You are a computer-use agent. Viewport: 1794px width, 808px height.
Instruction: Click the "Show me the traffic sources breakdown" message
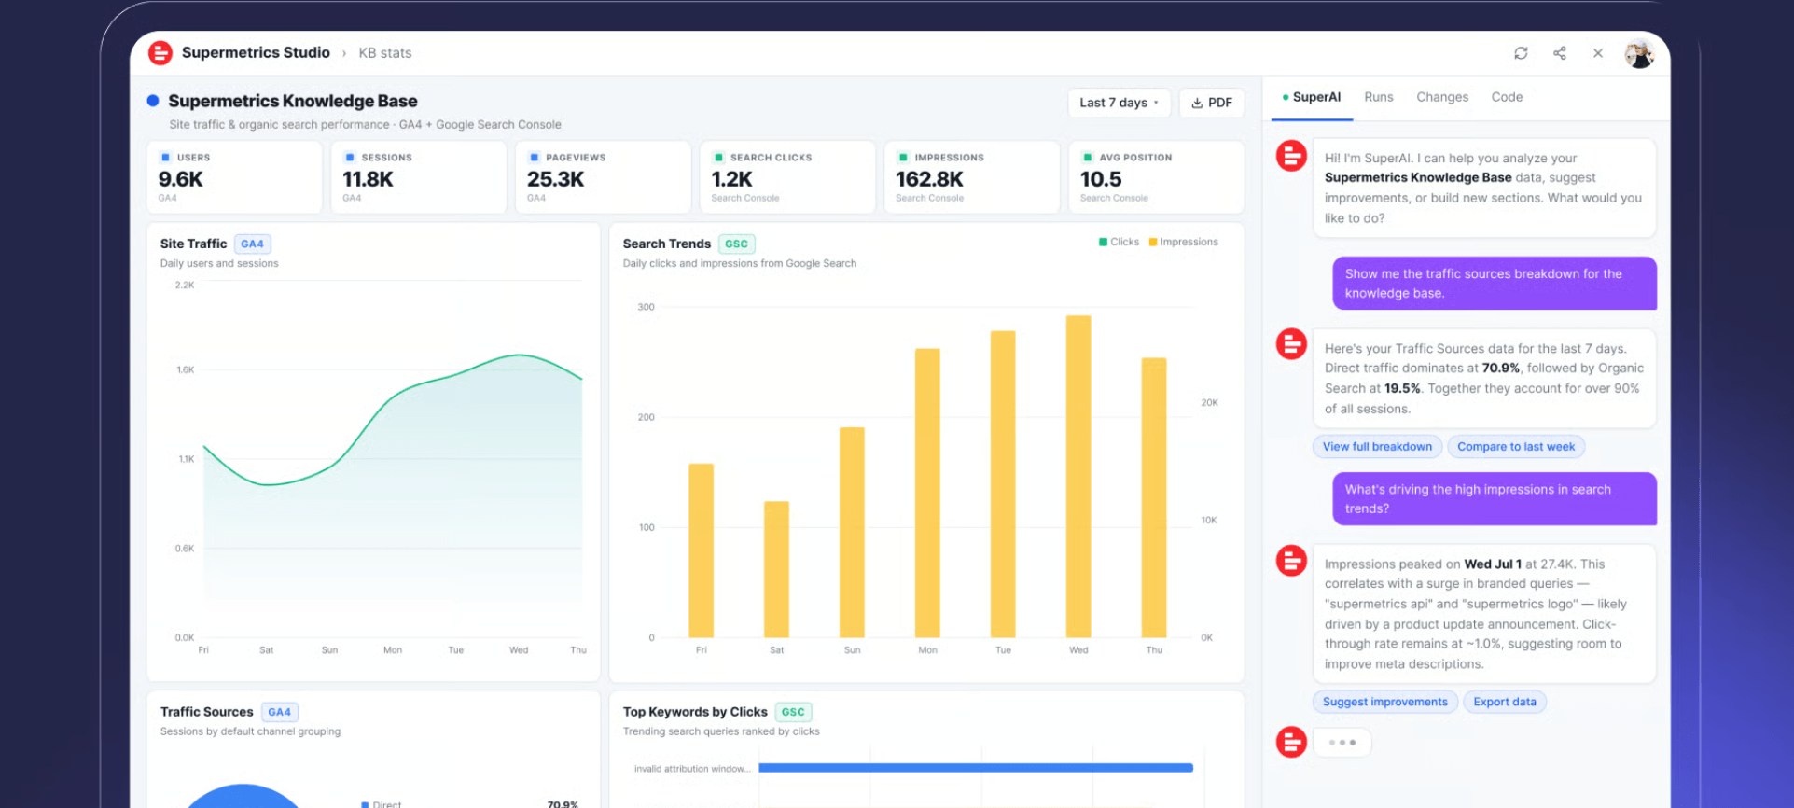1495,284
